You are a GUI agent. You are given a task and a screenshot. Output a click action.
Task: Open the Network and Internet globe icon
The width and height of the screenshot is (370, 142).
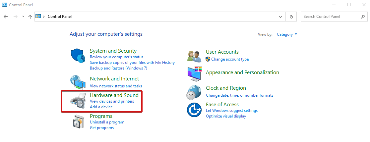[x=78, y=82]
